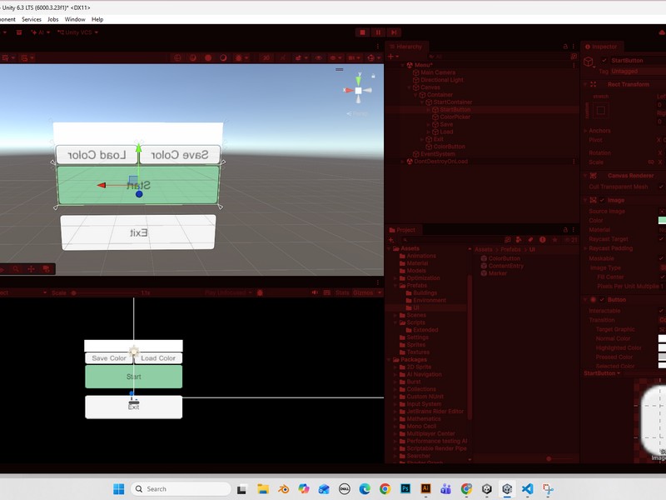Click the Rect Transform anchor preset box
This screenshot has height=500, width=666.
click(600, 111)
